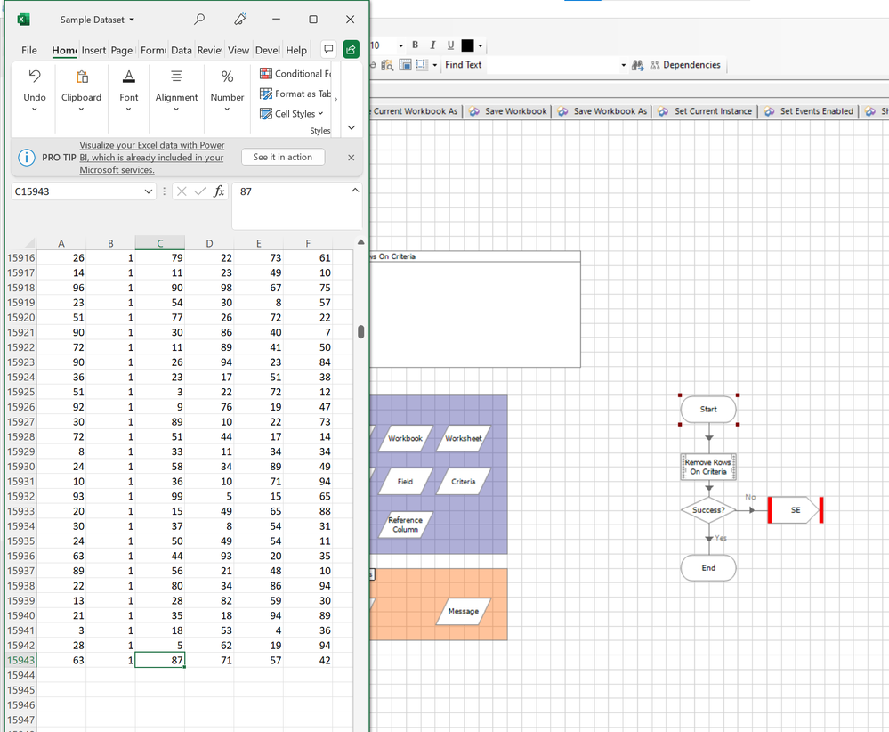The width and height of the screenshot is (889, 732).
Task: Open the font color dropdown arrow
Action: click(x=481, y=46)
